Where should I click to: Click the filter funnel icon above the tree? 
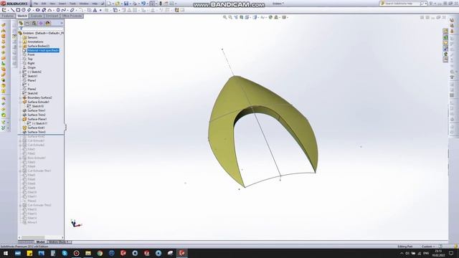click(x=21, y=29)
